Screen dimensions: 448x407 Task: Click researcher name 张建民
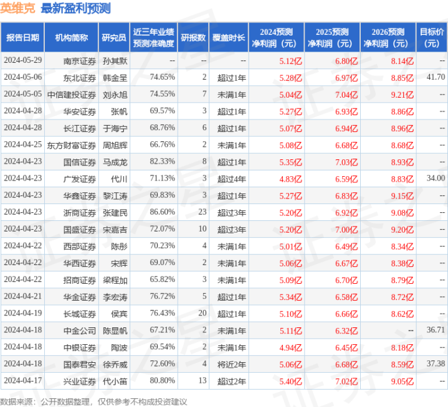[115, 212]
